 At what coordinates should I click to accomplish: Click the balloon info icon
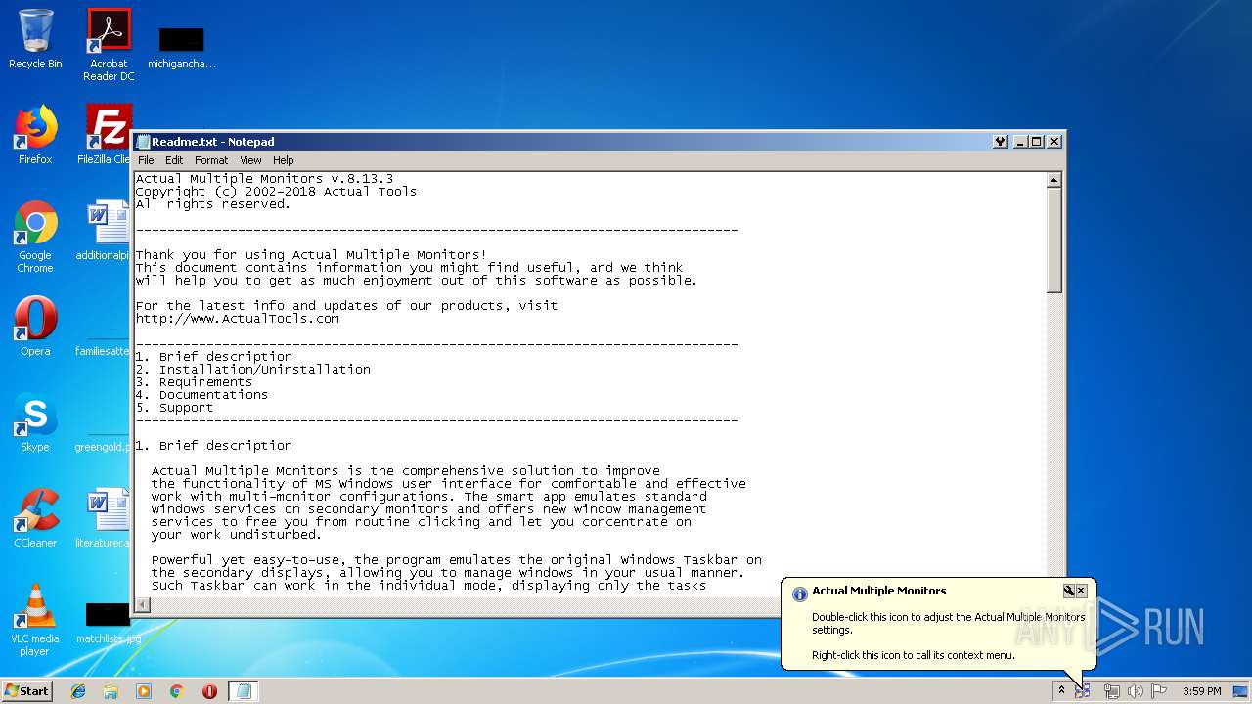pos(799,594)
